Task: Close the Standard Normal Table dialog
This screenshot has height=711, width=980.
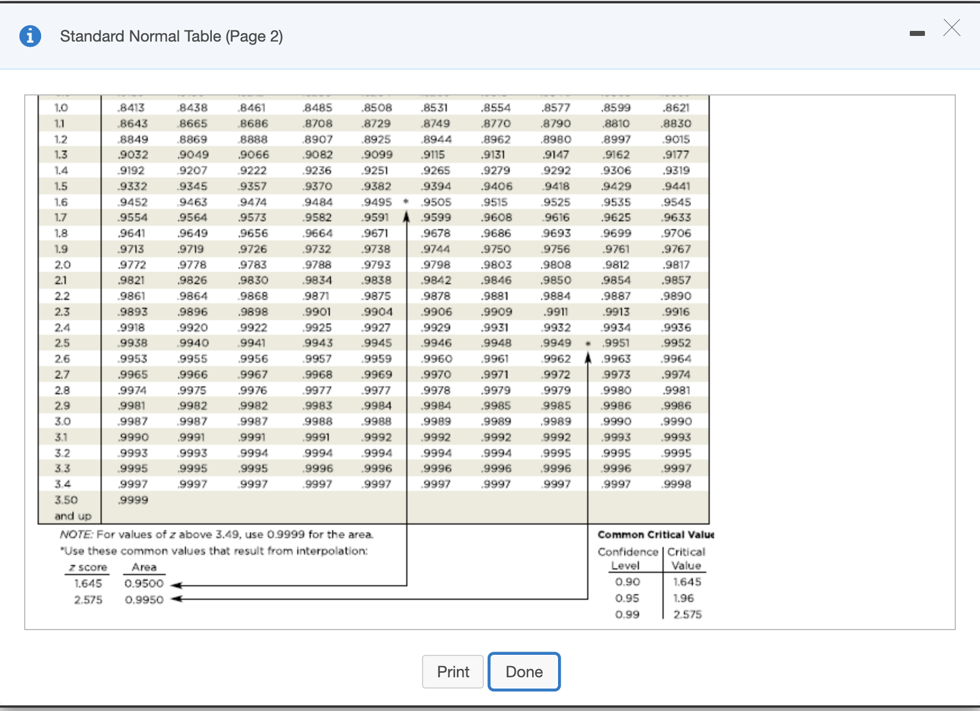Action: pos(952,28)
